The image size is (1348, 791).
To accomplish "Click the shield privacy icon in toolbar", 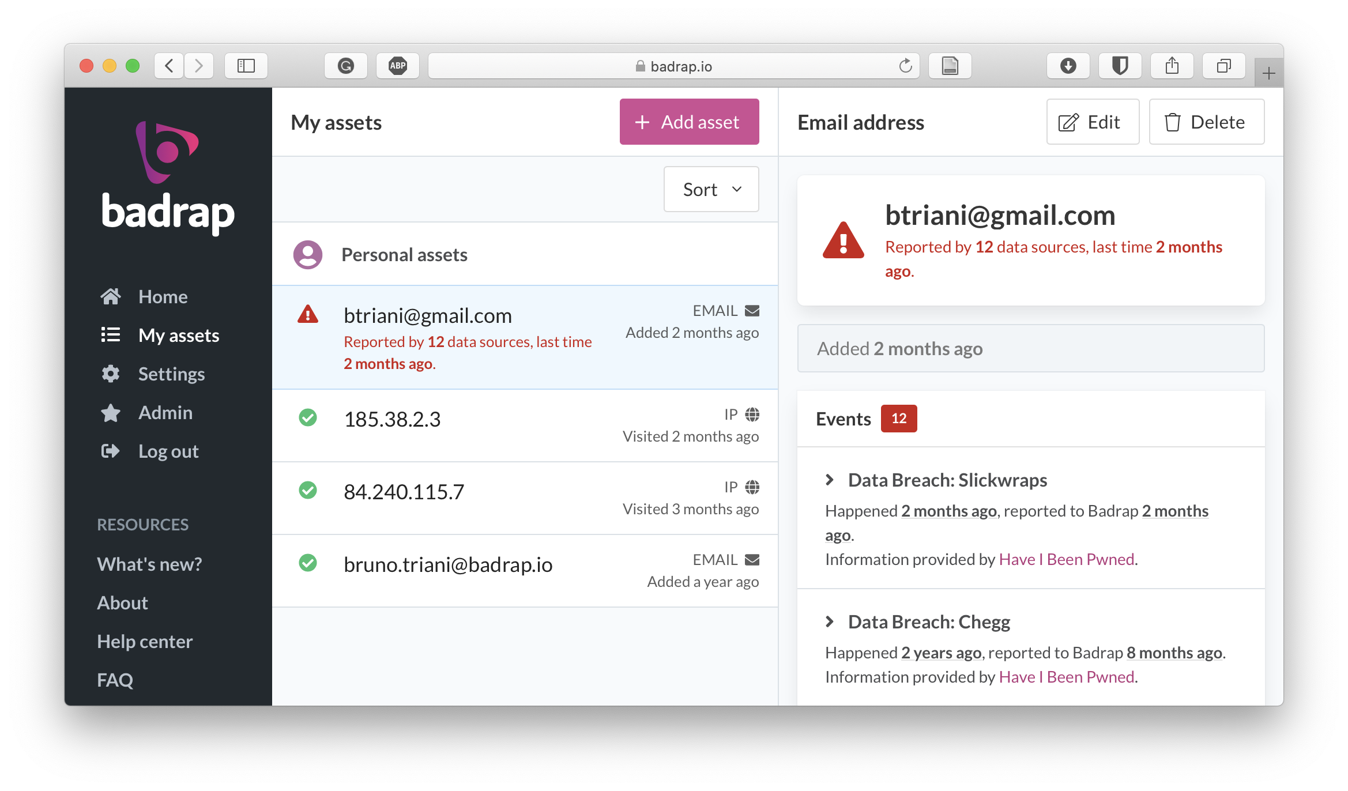I will point(1120,66).
